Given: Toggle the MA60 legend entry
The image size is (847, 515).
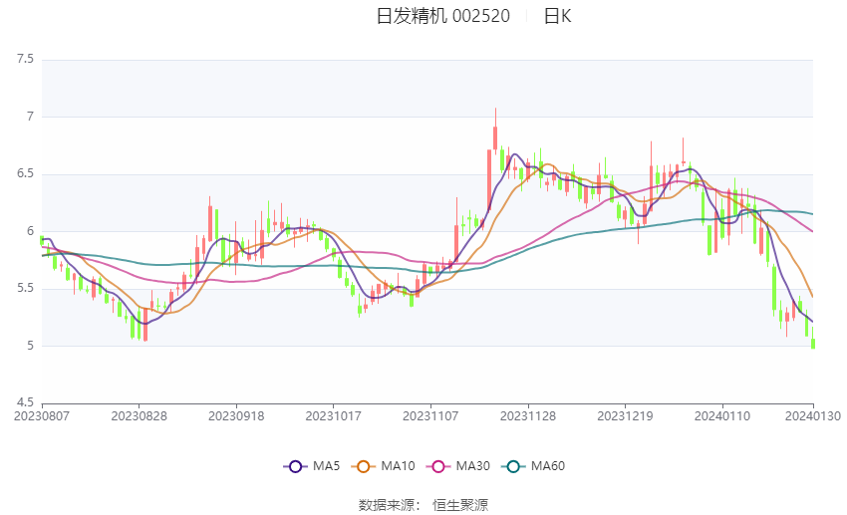Looking at the screenshot, I should [533, 466].
